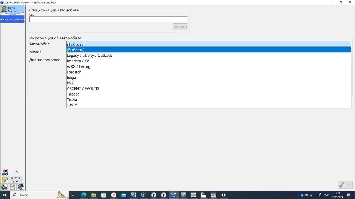Collapse the Автомобиль dropdown arrow
Screen dimensions: 355x199
[x=348, y=44]
